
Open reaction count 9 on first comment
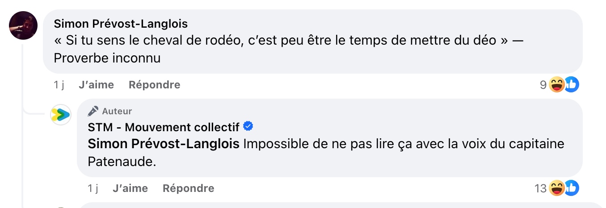point(543,85)
